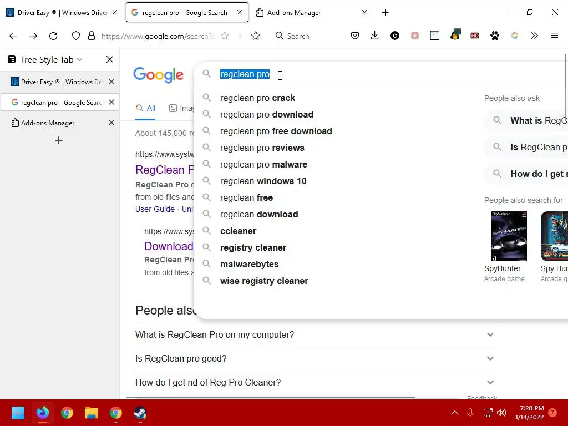Screen dimensions: 568x426
Task: Open the Downloads panel
Action: pos(375,36)
